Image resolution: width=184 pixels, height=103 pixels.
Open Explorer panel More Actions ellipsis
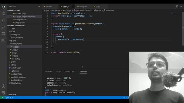[39, 7]
